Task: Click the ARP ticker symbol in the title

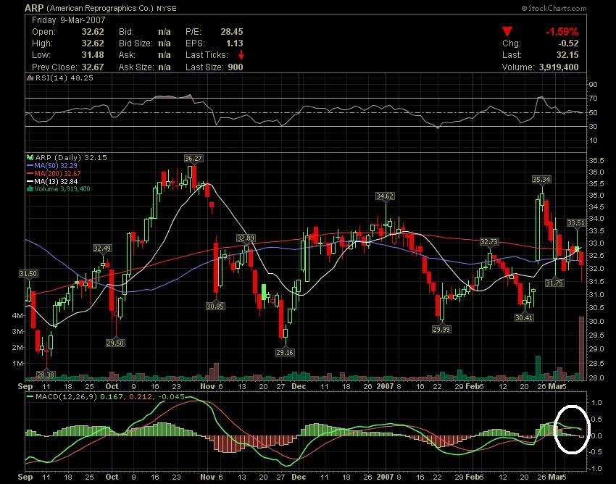Action: pyautogui.click(x=34, y=8)
